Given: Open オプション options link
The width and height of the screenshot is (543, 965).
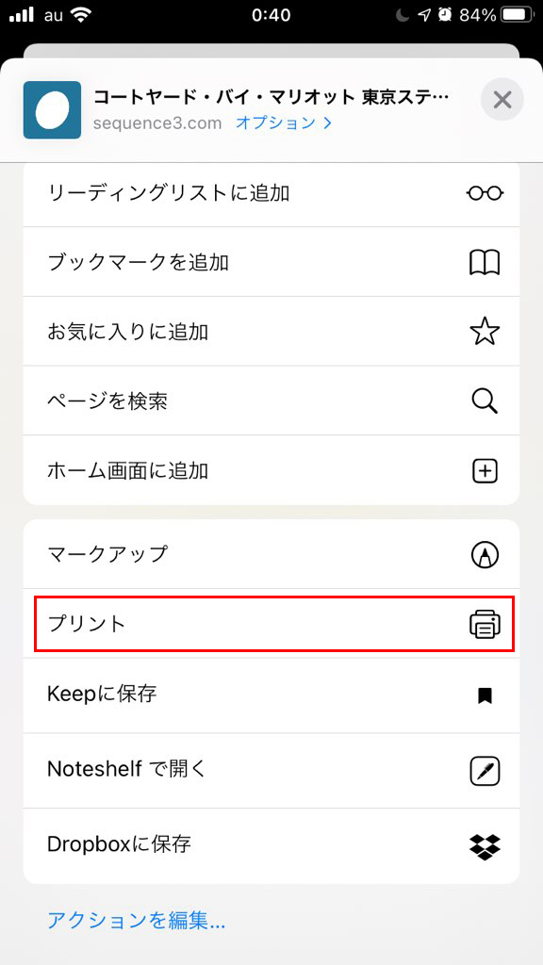Looking at the screenshot, I should pos(284,123).
